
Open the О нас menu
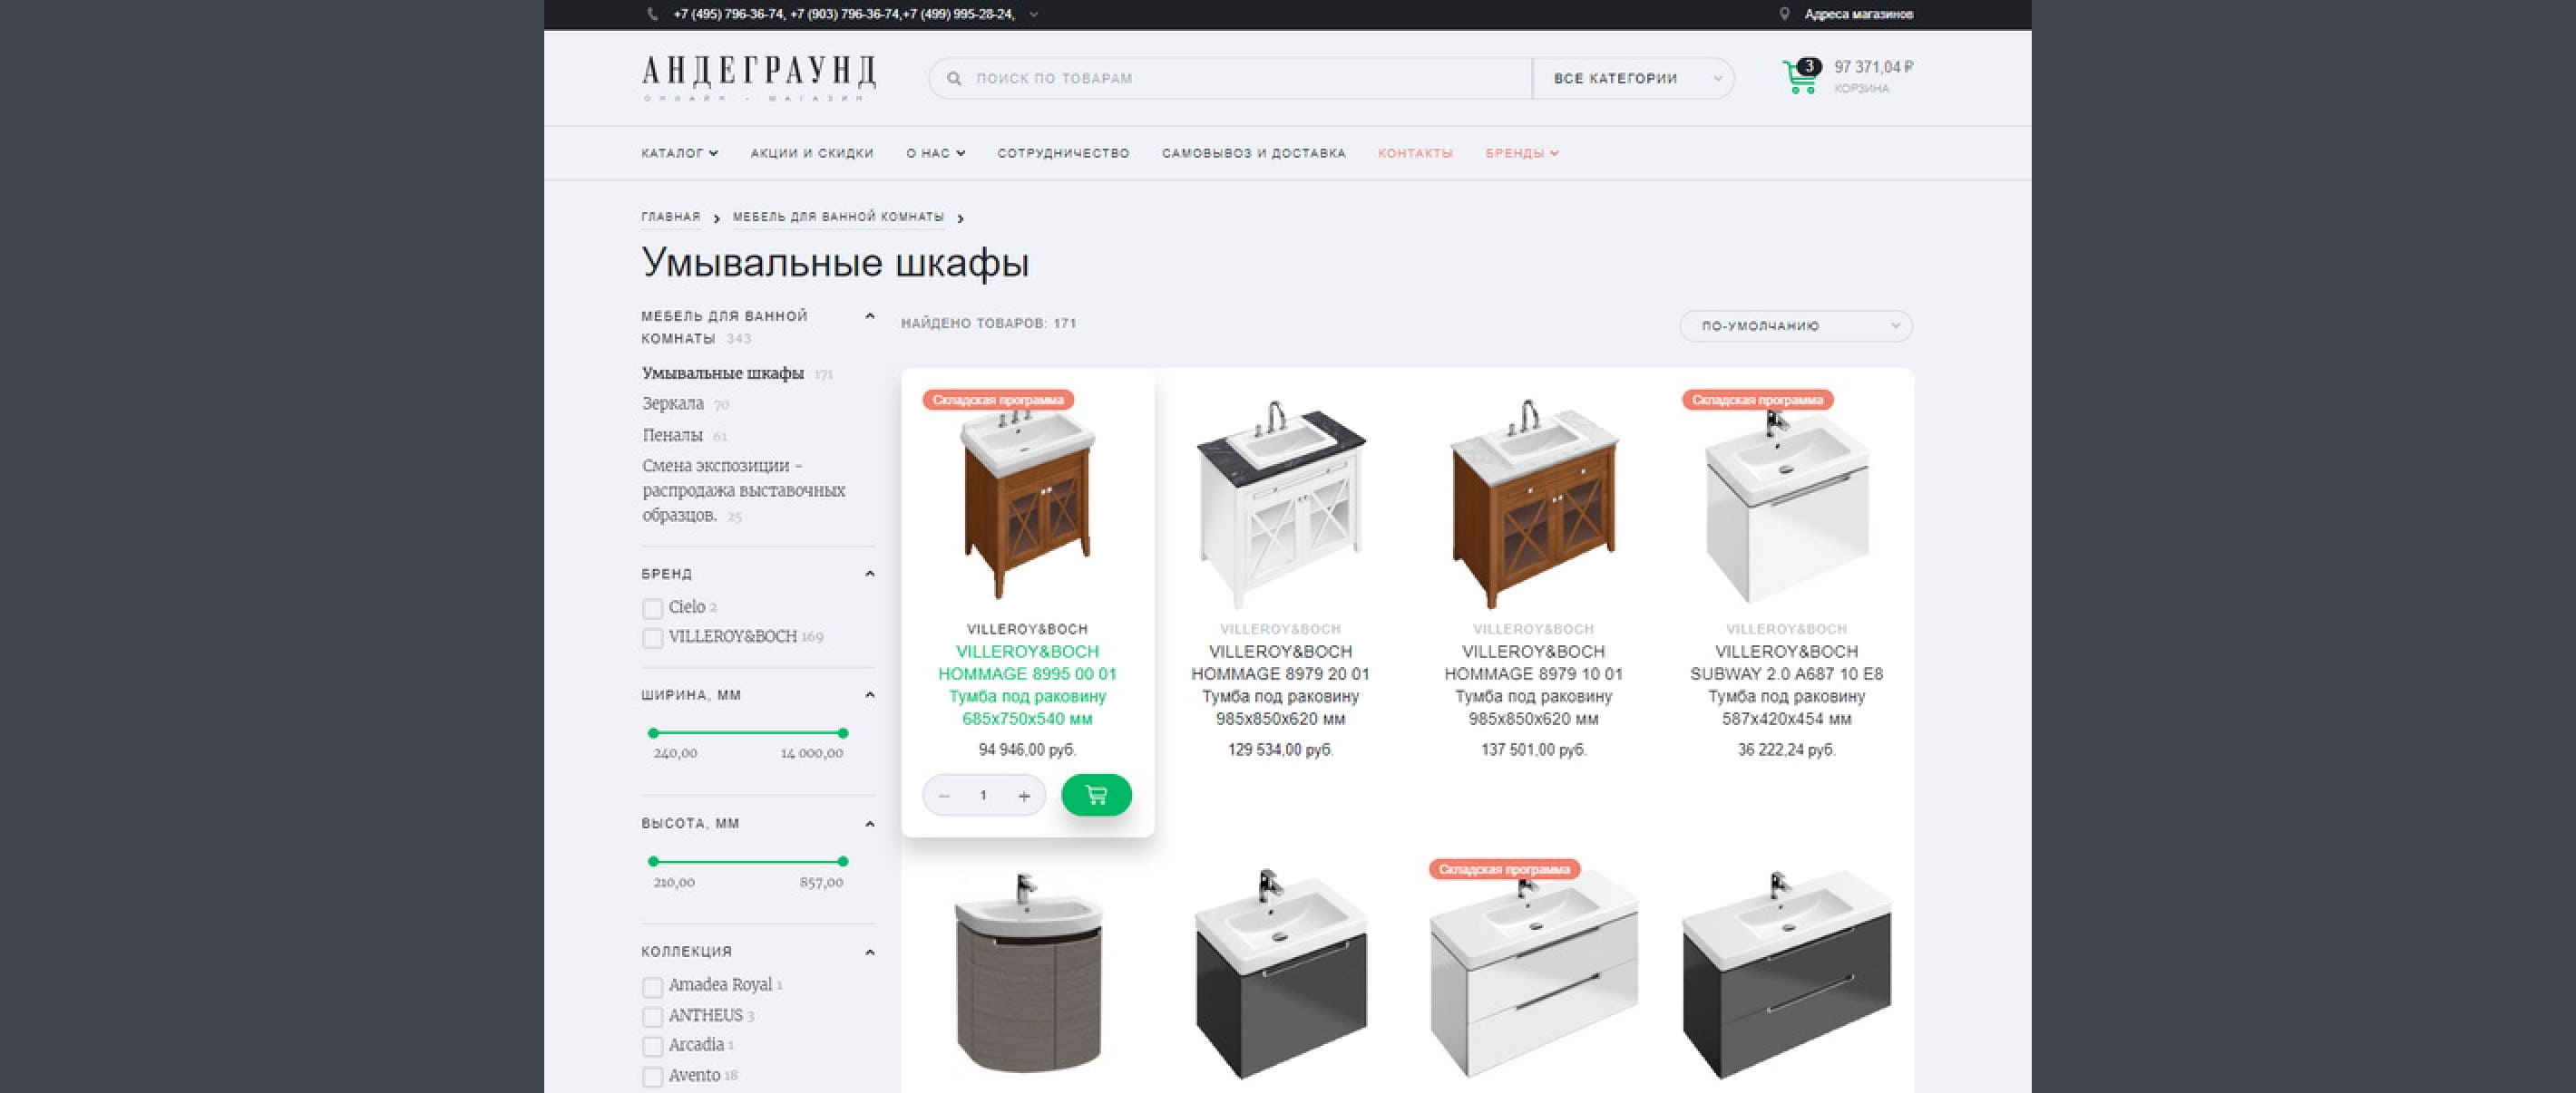pos(935,153)
